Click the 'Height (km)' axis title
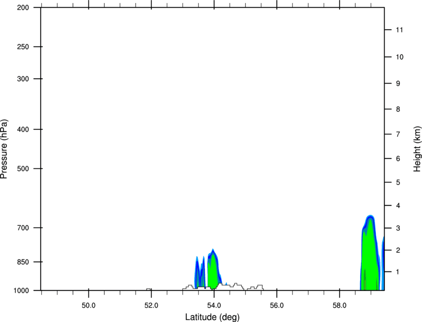422x322 pixels. click(x=417, y=149)
